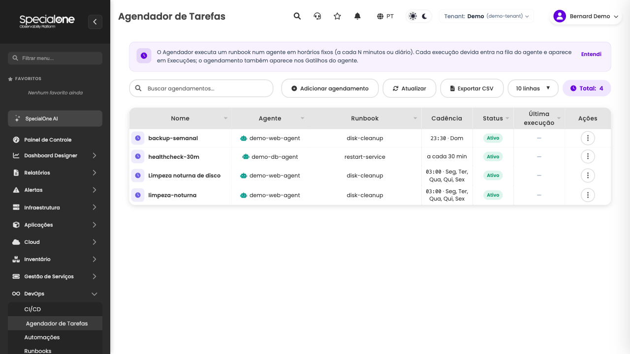630x354 pixels.
Task: Click the clock icon of healthcheck-30m
Action: pos(138,157)
